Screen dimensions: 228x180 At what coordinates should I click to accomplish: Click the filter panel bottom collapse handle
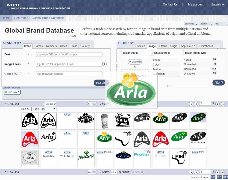coord(169,86)
